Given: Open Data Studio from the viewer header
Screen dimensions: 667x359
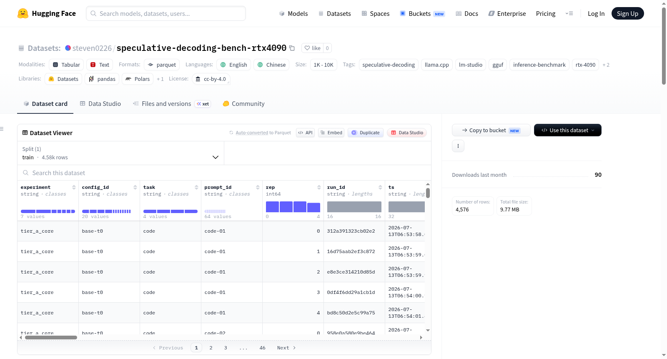Looking at the screenshot, I should tap(407, 133).
